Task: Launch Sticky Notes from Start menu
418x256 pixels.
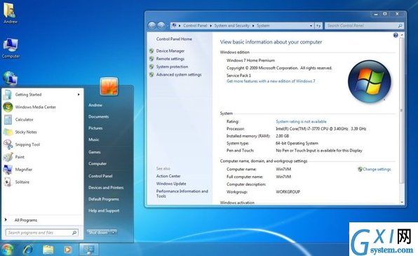Action: 26,132
